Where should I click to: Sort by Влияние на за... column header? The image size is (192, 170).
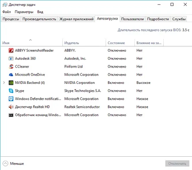pos(149,43)
